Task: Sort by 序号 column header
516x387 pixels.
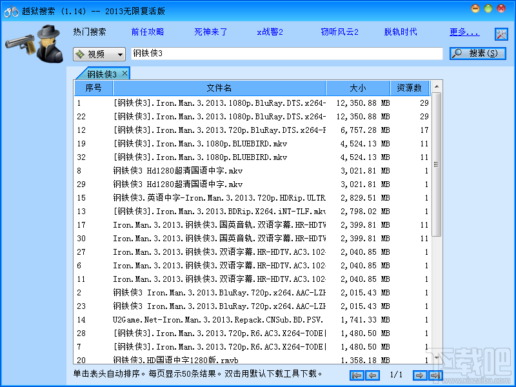Action: pyautogui.click(x=94, y=88)
